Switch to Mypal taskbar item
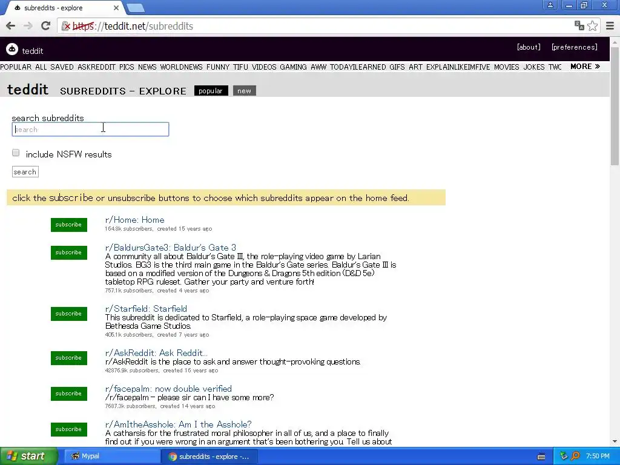620x465 pixels. [112, 457]
